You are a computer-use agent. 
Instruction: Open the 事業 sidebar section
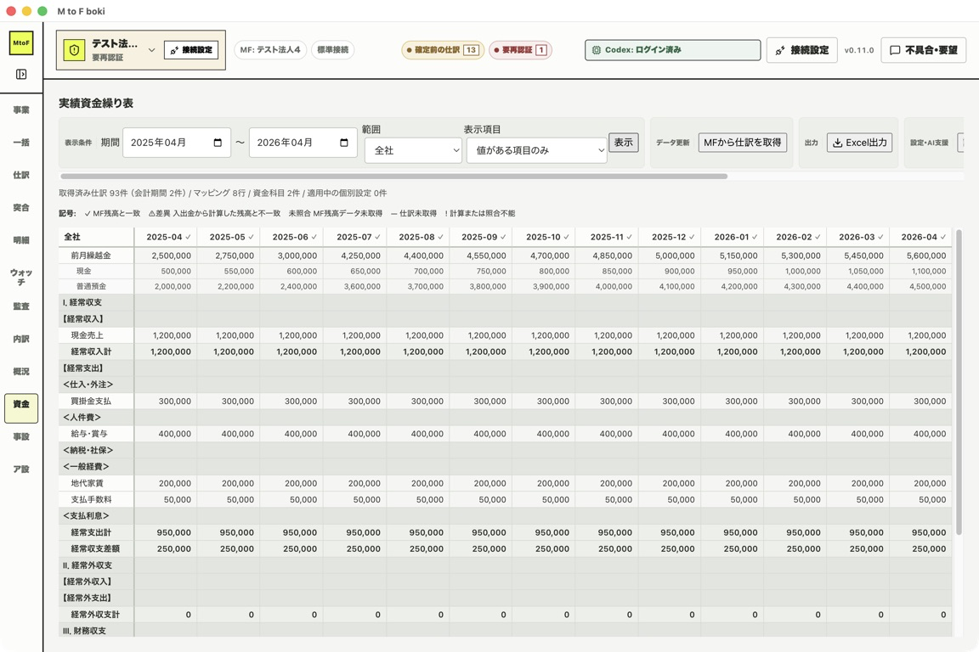(21, 110)
